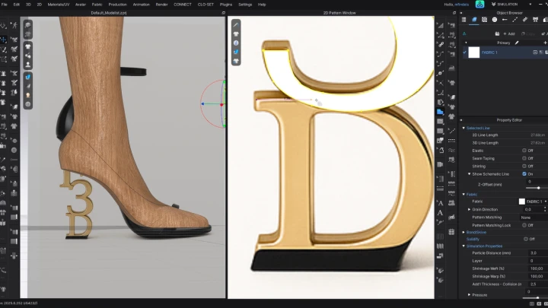The width and height of the screenshot is (548, 308).
Task: Click the teal CLO-SET logo button in title bar
Action: [479, 5]
